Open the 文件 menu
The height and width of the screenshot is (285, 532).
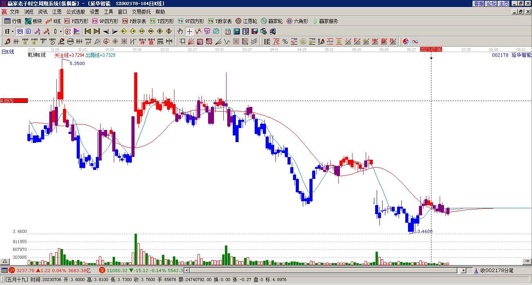tap(14, 12)
